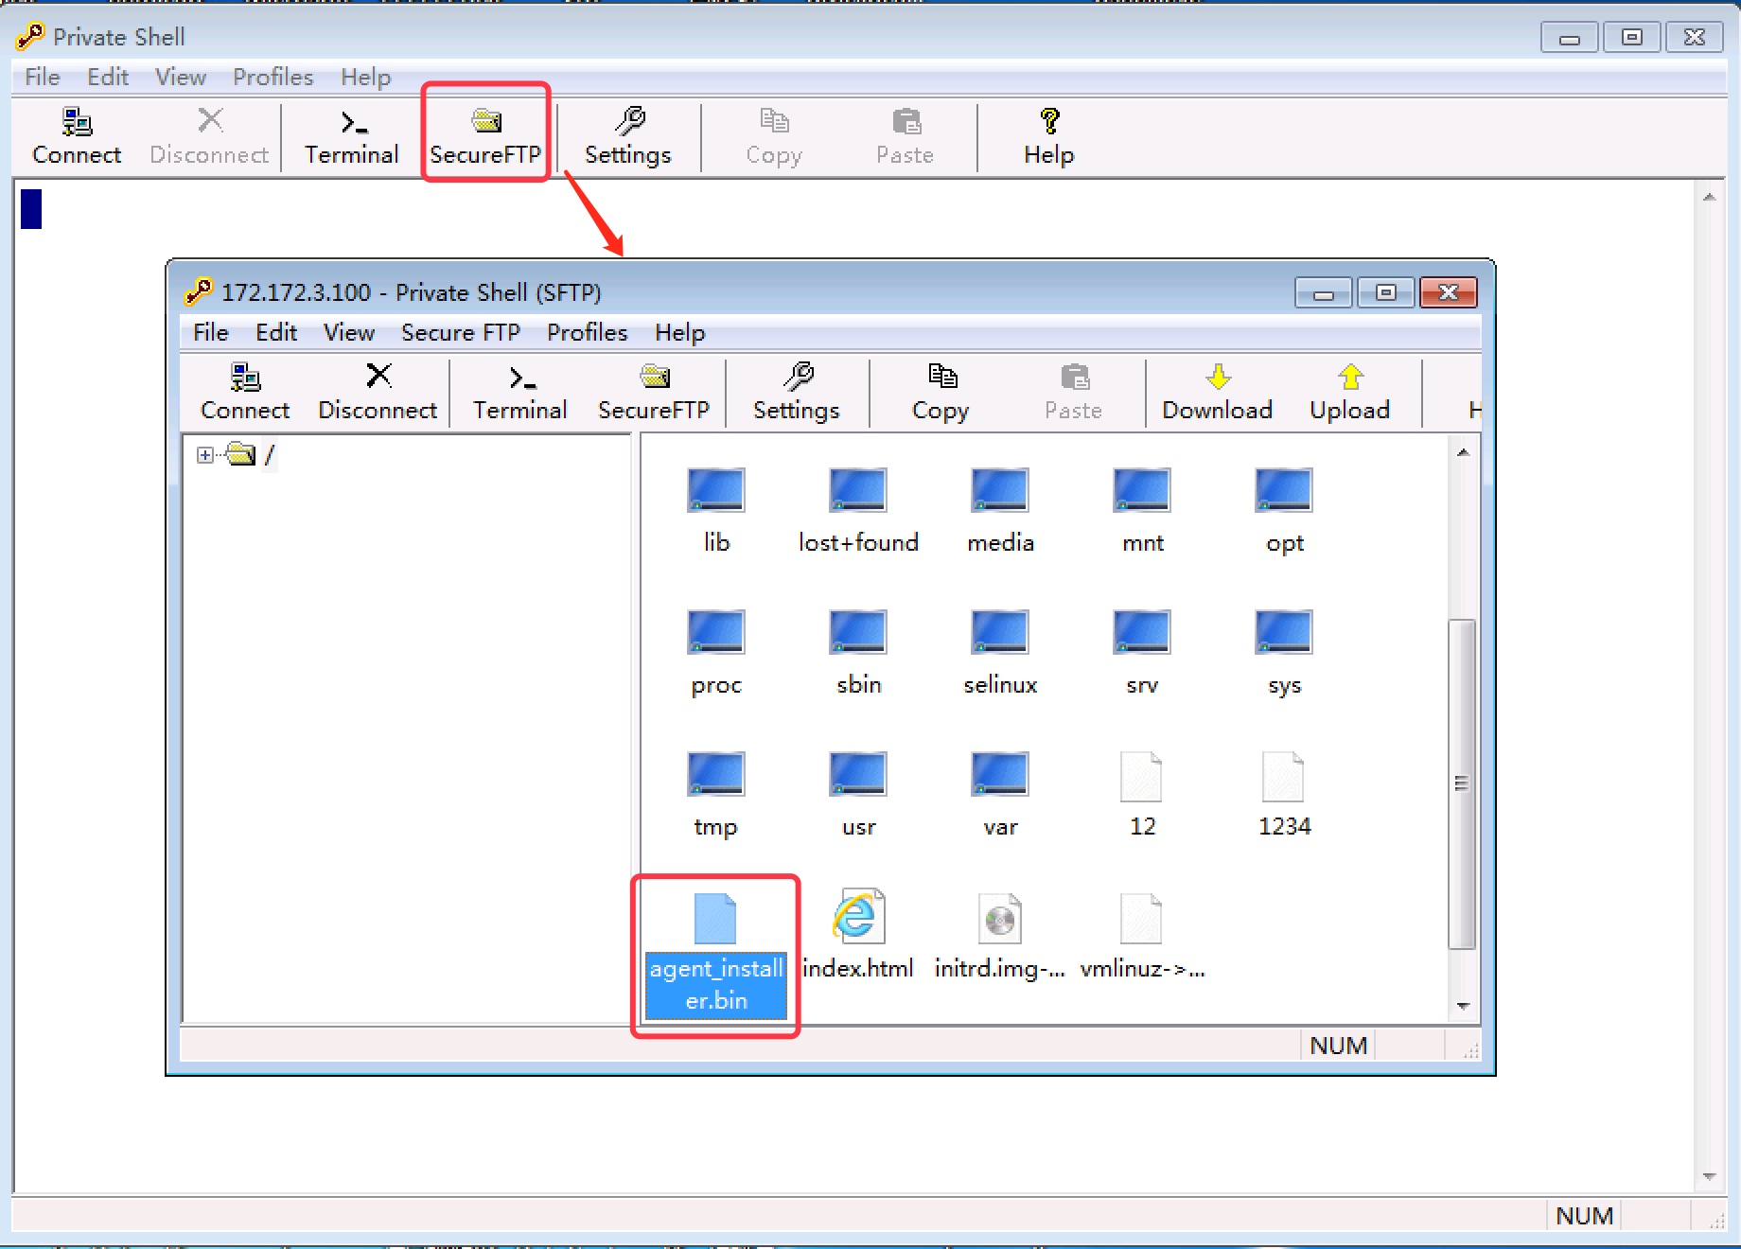Viewport: 1741px width, 1249px height.
Task: Select the file named 1234
Action: [x=1284, y=795]
